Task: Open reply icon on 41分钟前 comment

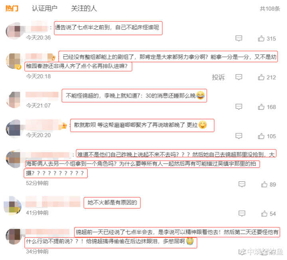Action: coord(242,214)
